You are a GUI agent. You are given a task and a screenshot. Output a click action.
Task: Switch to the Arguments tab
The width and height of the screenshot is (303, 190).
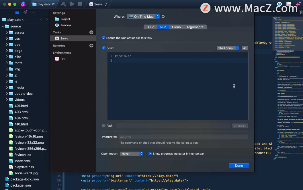195,27
